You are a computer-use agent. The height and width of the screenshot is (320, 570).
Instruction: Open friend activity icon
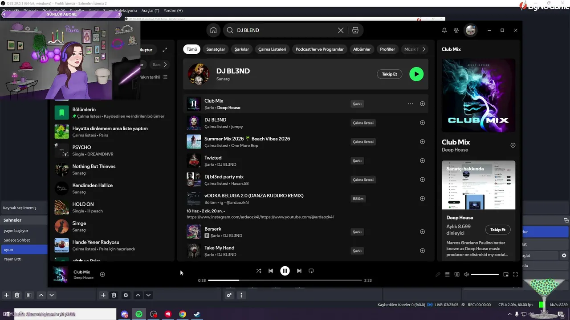pos(456,30)
